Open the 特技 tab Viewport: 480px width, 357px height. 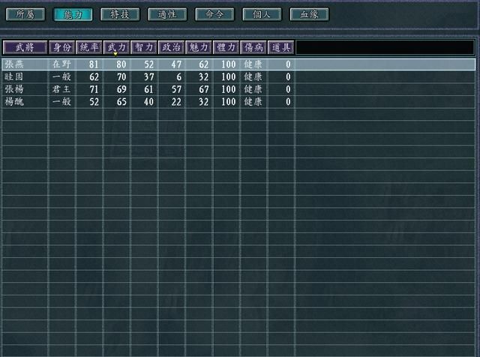120,14
